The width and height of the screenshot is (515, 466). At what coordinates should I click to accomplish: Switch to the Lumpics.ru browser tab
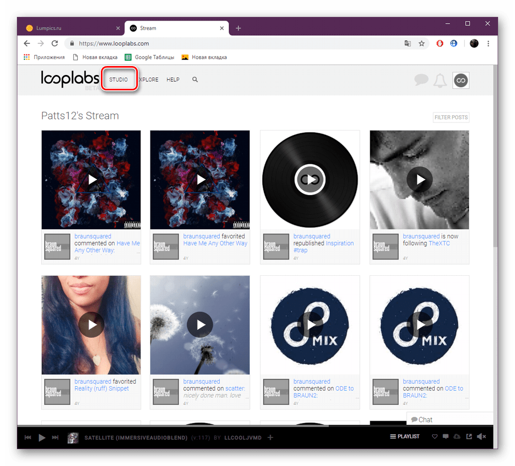[72, 28]
